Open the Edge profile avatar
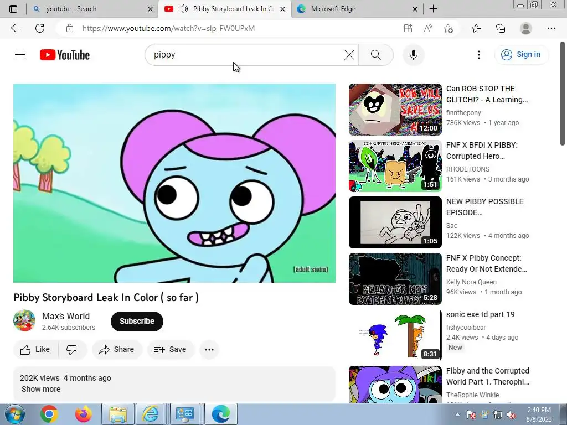 coord(526,29)
